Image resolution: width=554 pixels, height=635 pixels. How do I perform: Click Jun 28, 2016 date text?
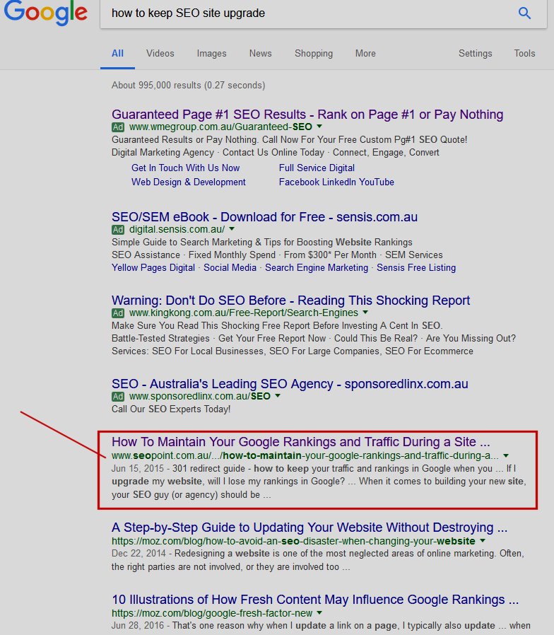pos(138,625)
